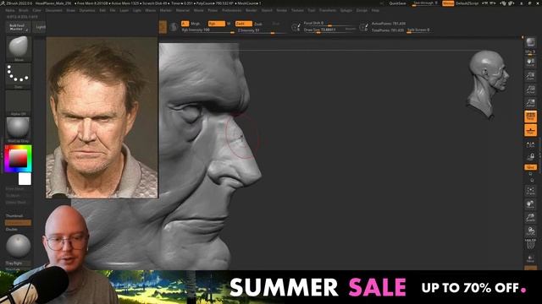Toggle the Rgb paint mode button
The image size is (542, 304).
pyautogui.click(x=217, y=24)
